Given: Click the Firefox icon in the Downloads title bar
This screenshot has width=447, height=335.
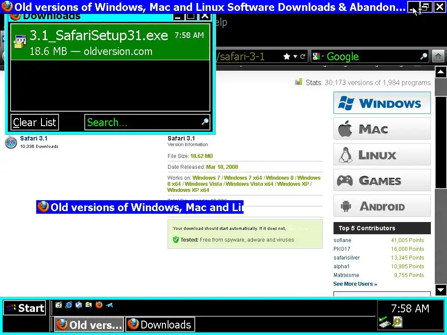Looking at the screenshot, I should tap(15, 16).
